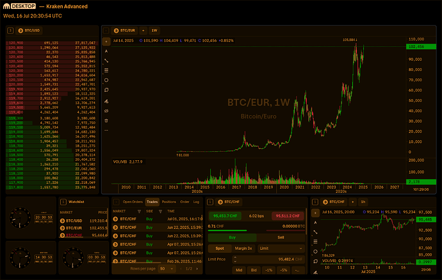442x280 pixels.
Task: Apply -5% limit price offset
Action: coord(284,270)
